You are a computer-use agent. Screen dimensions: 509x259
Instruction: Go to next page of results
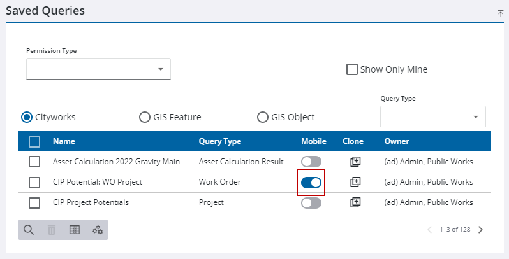coord(481,230)
